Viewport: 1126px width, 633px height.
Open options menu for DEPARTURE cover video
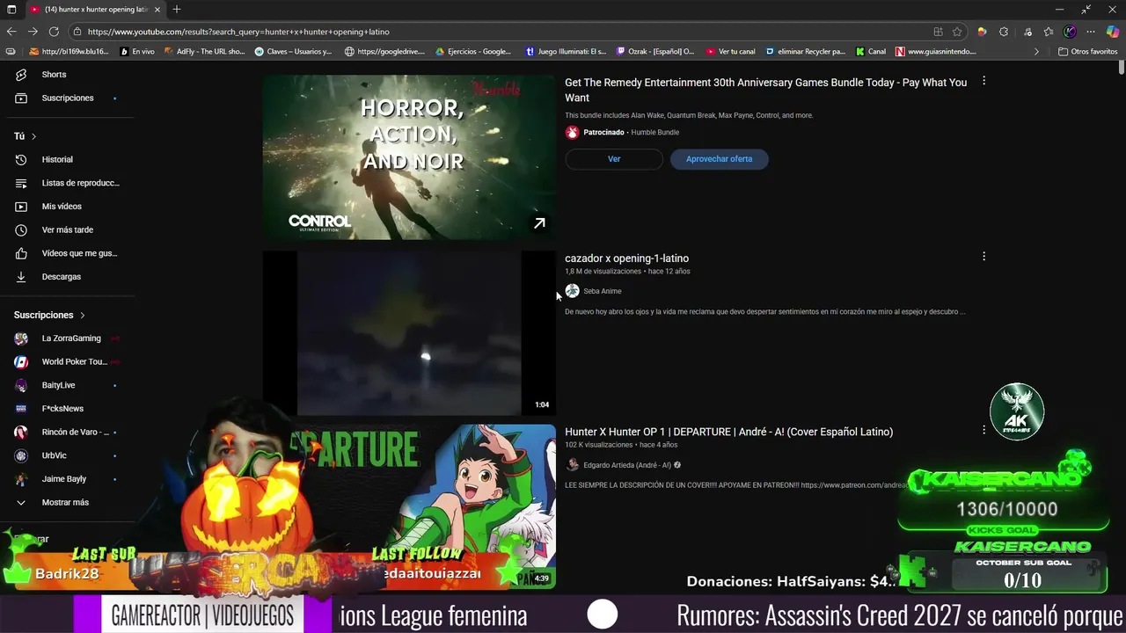(x=983, y=430)
